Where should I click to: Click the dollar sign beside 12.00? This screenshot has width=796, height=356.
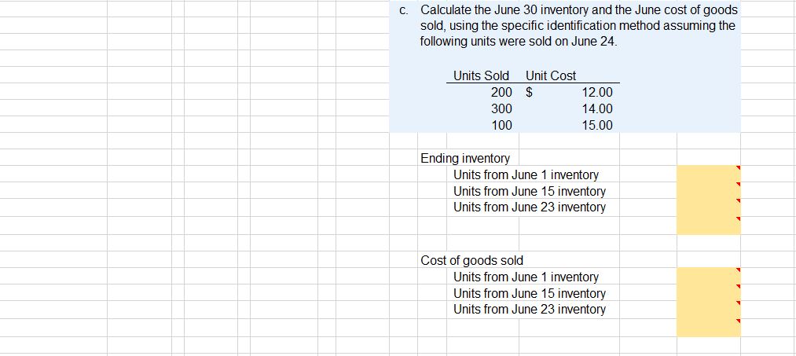pos(529,93)
